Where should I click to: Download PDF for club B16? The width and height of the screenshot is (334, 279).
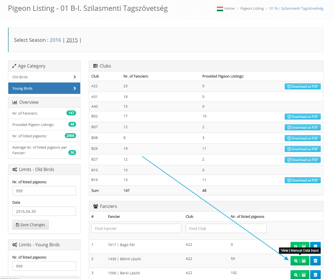click(302, 180)
